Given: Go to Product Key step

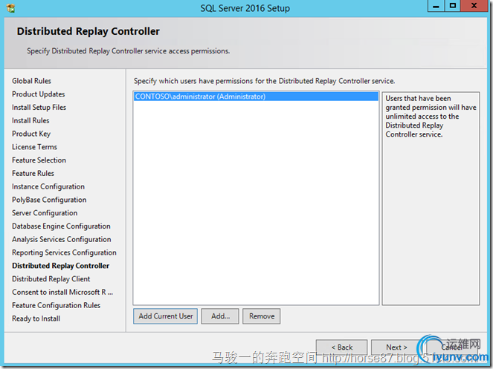Looking at the screenshot, I should tap(31, 134).
